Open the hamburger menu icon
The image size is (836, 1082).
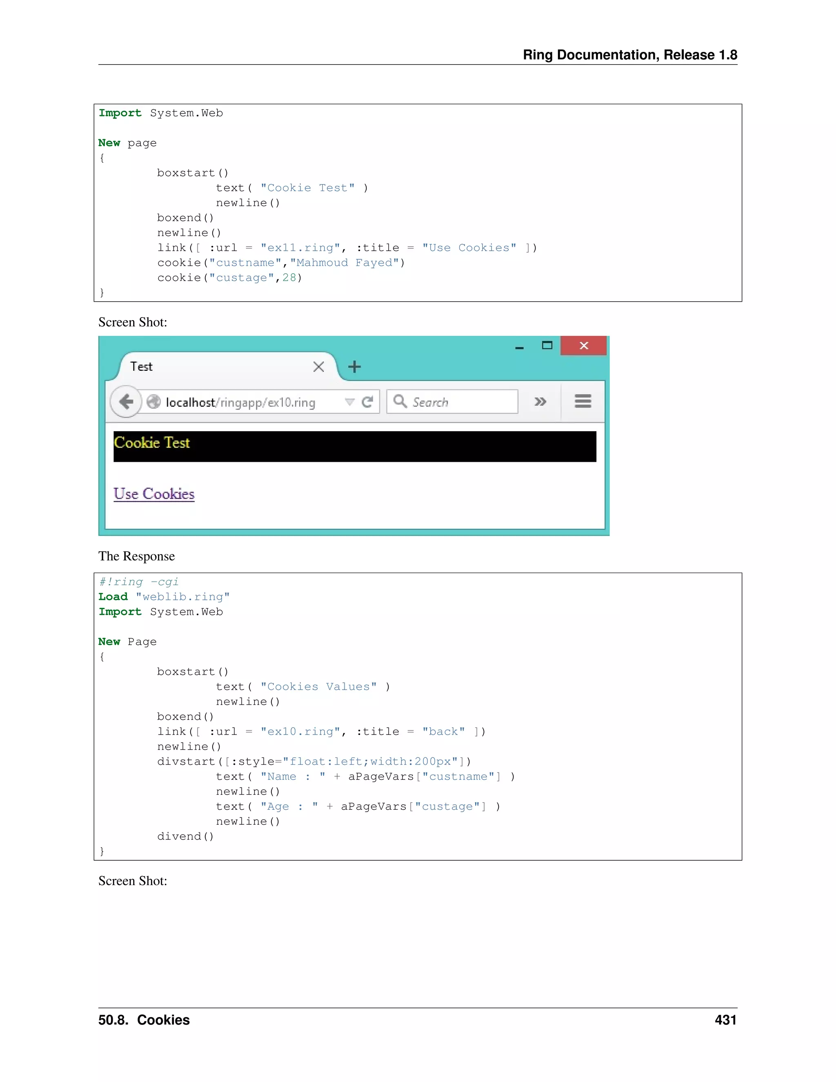[x=583, y=401]
